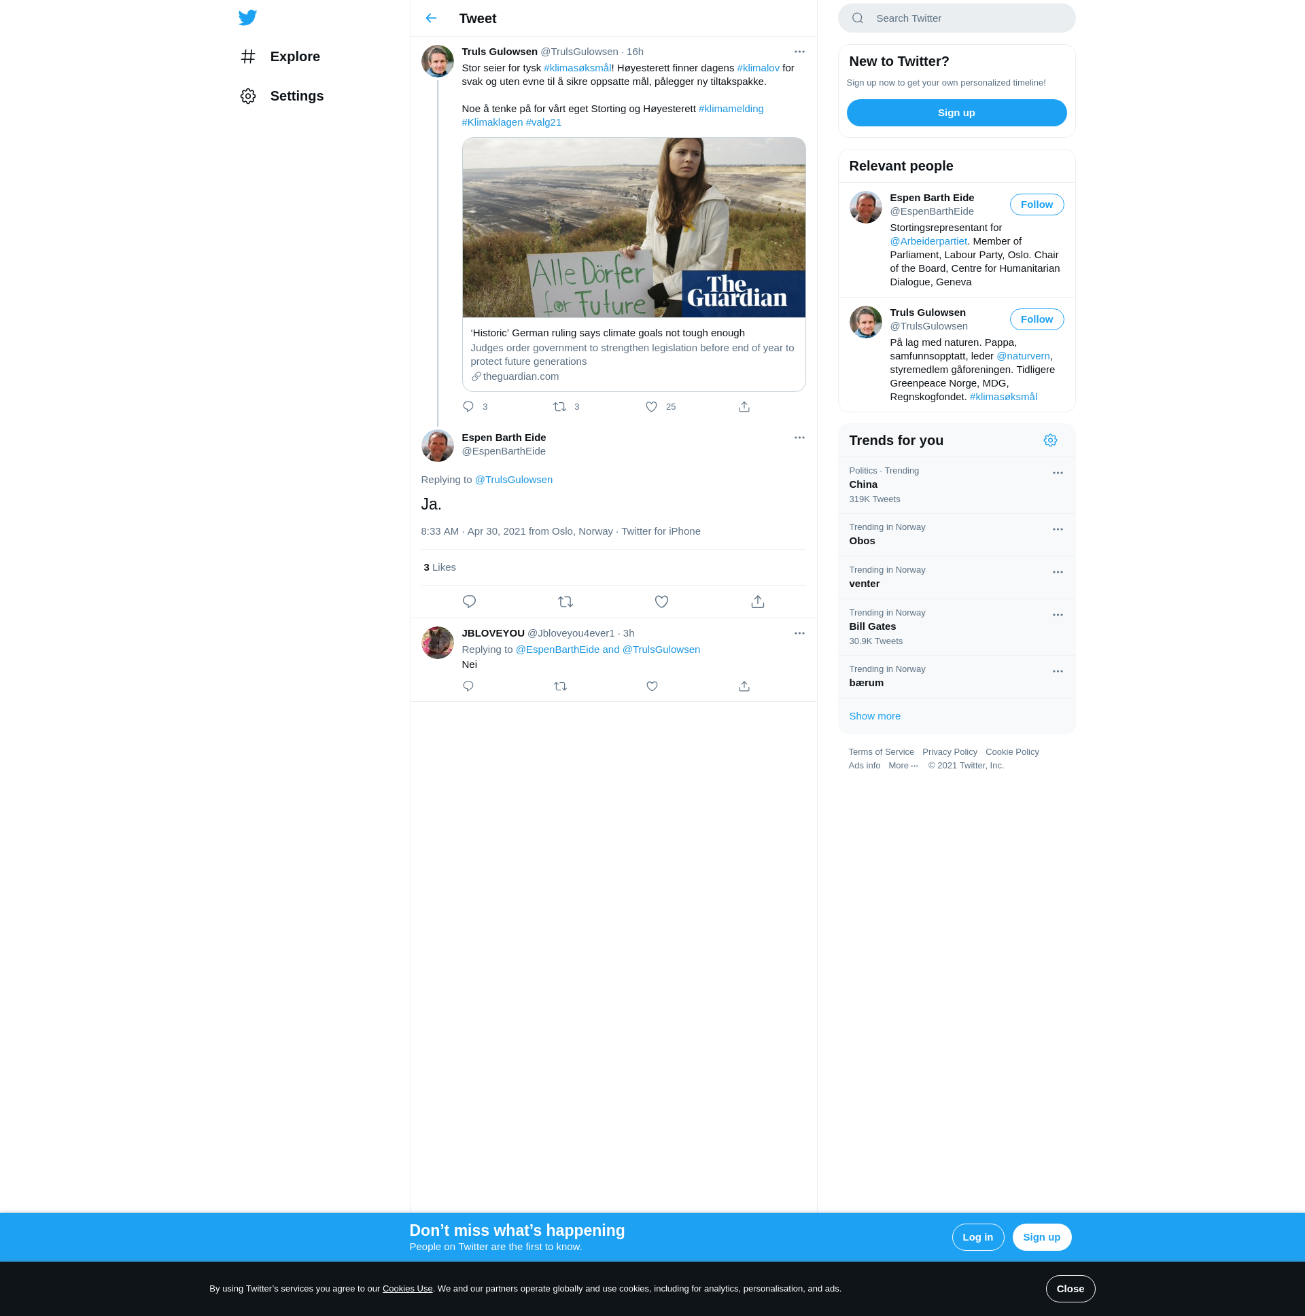The width and height of the screenshot is (1305, 1316).
Task: Open the theguardian.com link card
Action: pos(633,355)
